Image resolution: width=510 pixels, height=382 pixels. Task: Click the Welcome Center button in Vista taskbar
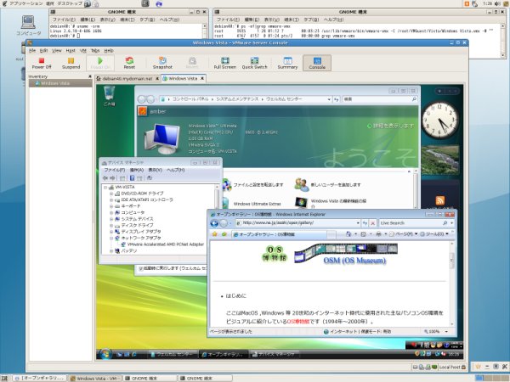(173, 354)
